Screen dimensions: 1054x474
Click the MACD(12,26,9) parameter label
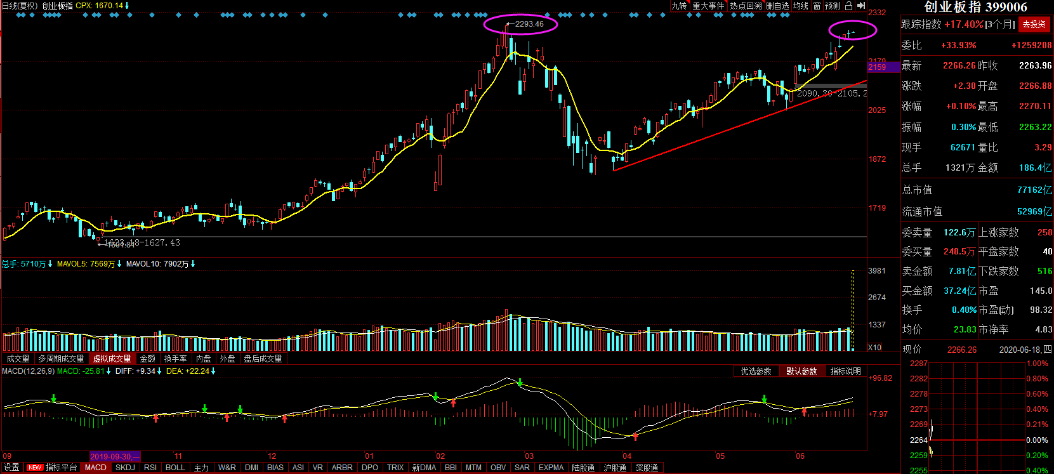click(x=28, y=371)
